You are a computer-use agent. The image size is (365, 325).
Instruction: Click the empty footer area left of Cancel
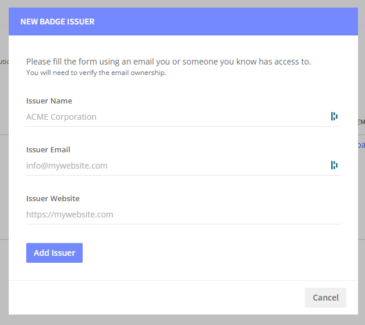pos(157,298)
